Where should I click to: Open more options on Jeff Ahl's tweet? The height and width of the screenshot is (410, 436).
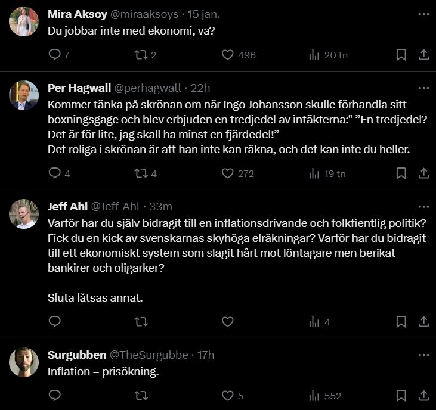coord(423,207)
